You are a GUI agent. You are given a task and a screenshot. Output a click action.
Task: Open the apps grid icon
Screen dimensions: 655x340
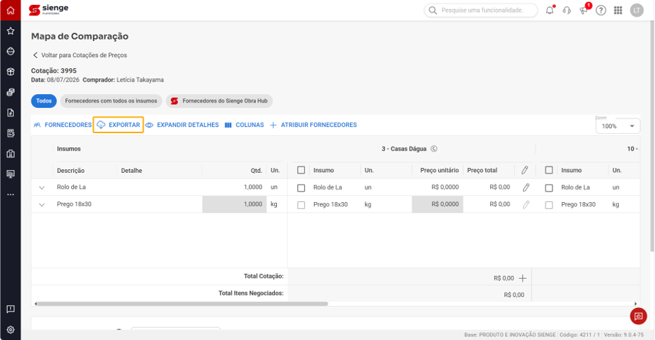618,10
